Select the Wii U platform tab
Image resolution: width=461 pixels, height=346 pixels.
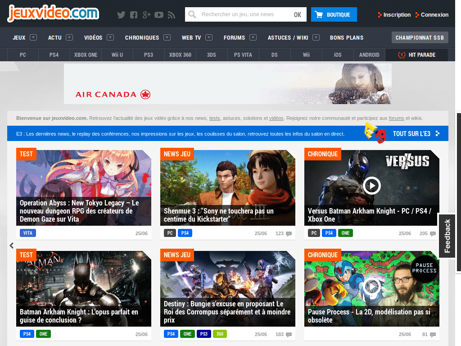[117, 55]
